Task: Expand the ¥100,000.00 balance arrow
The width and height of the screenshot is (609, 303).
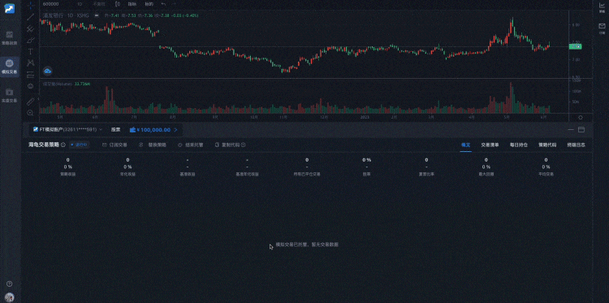Action: pos(175,130)
